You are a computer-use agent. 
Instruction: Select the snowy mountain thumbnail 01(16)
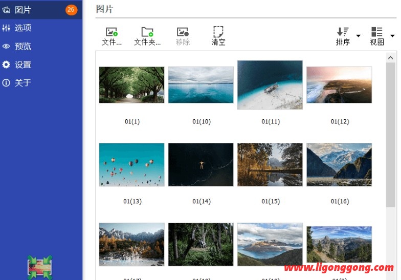click(x=339, y=164)
